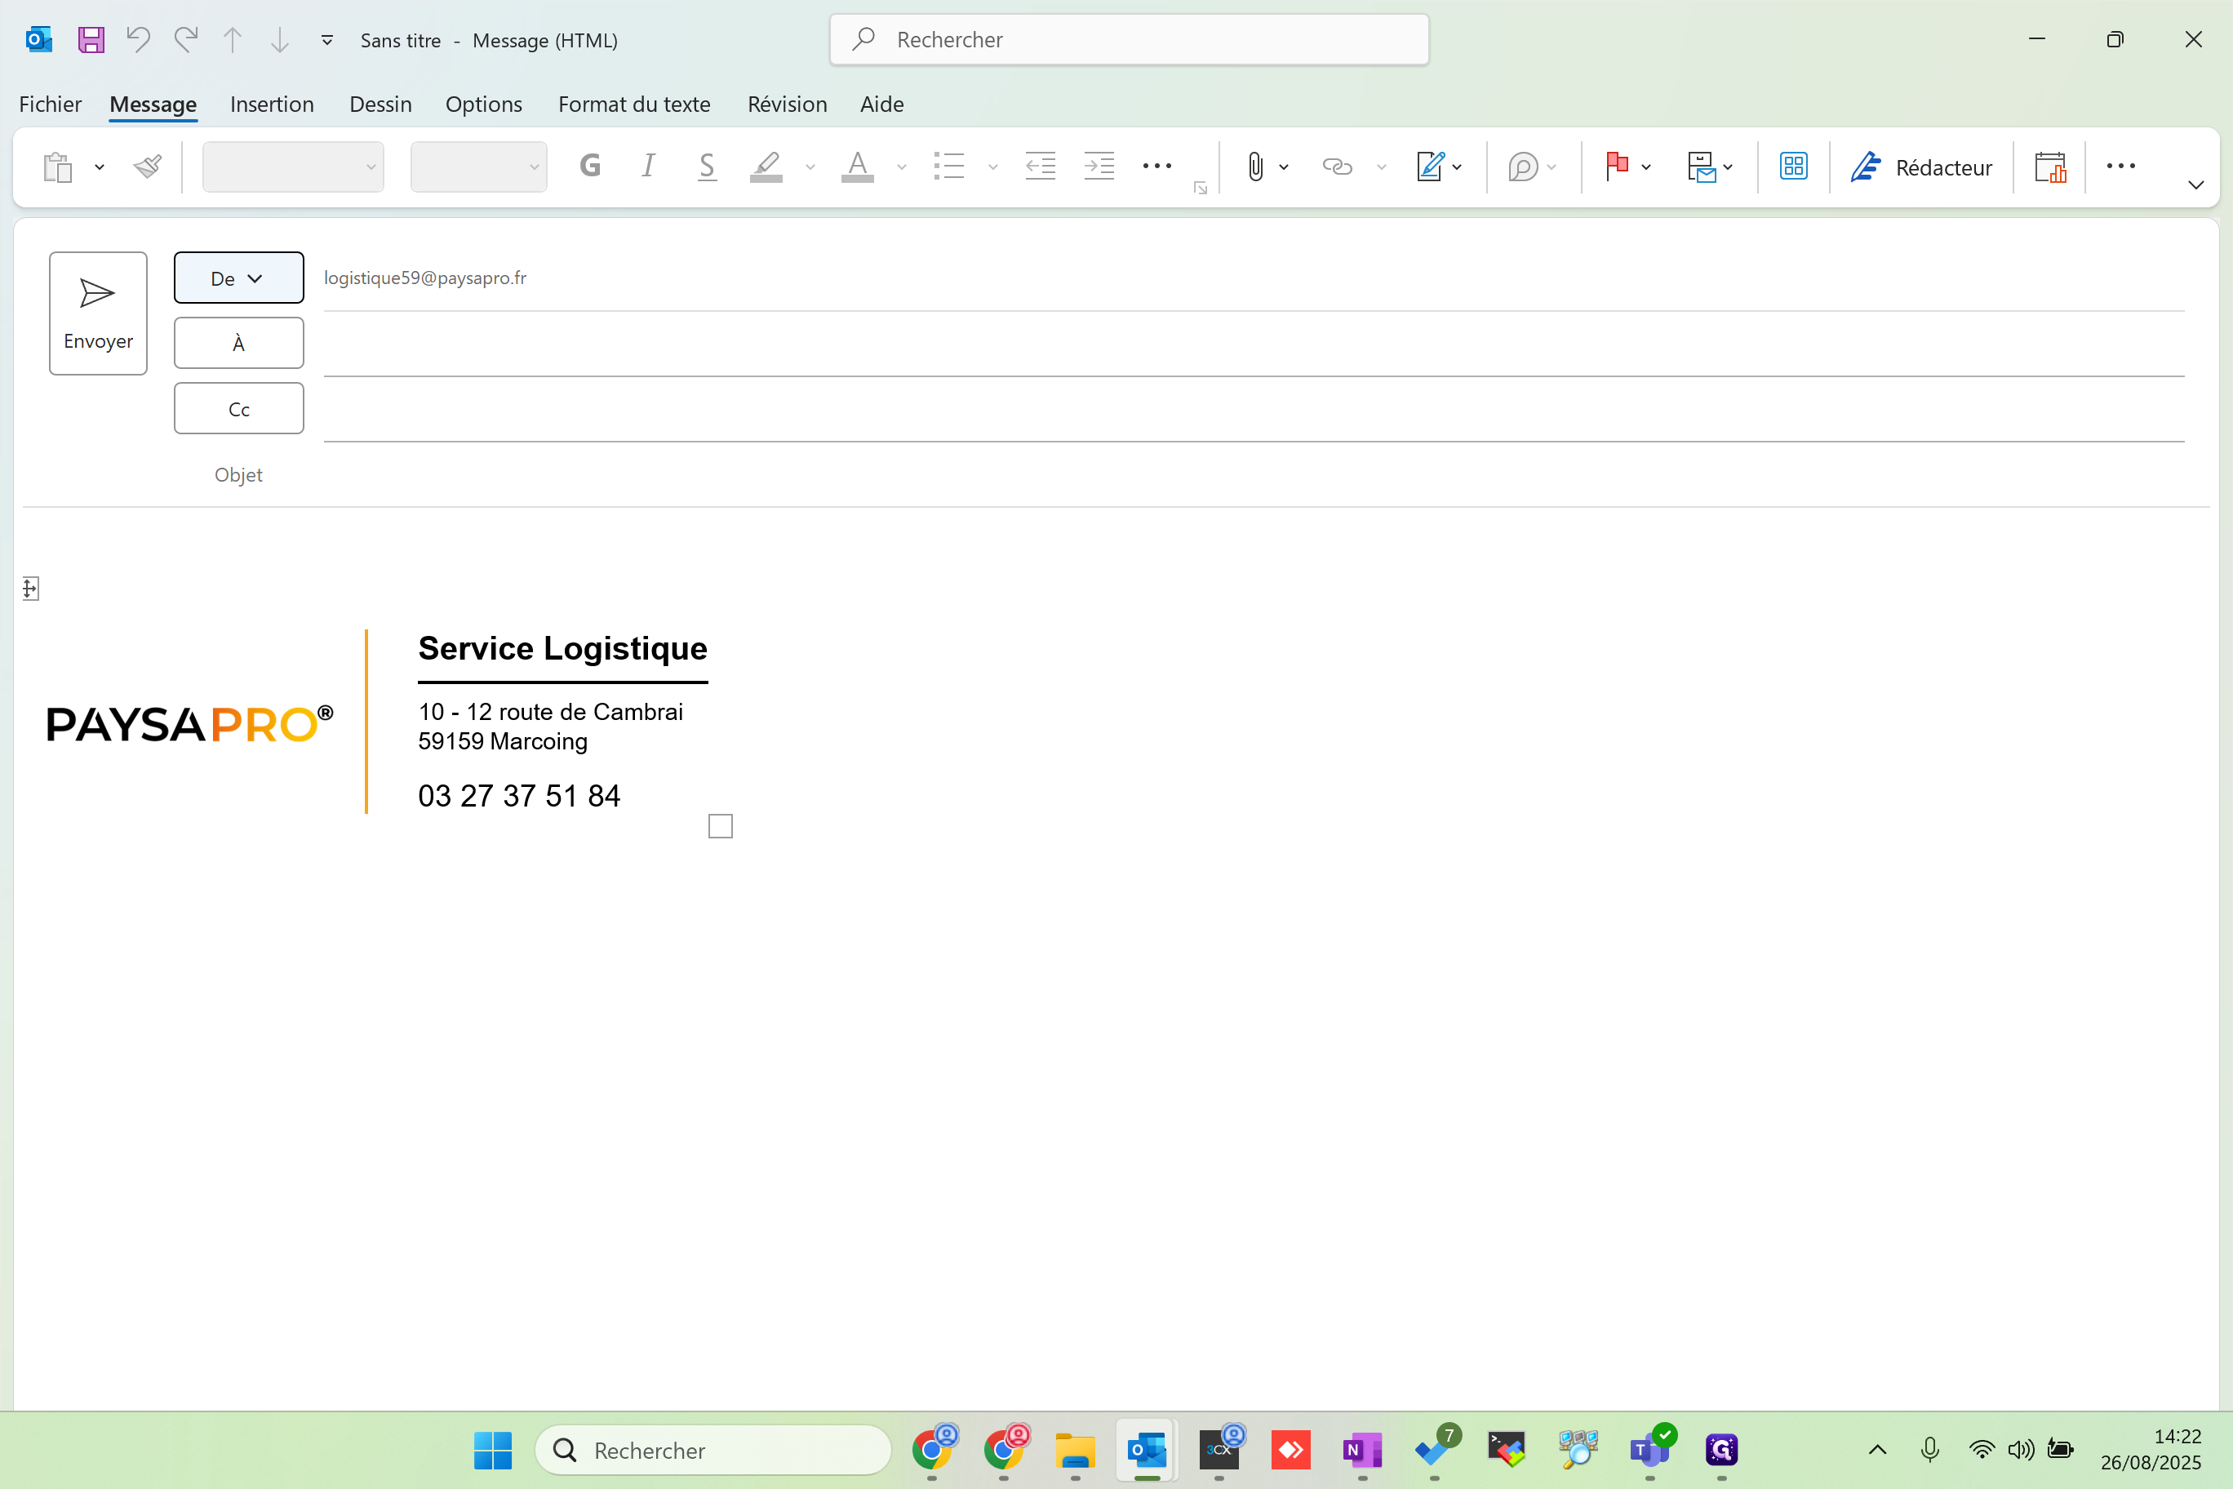Open ribbon overflow ellipsis menu
This screenshot has height=1489, width=2233.
[2120, 167]
